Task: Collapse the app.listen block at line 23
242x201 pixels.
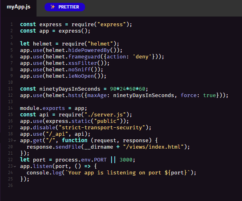Action: click(x=15, y=166)
